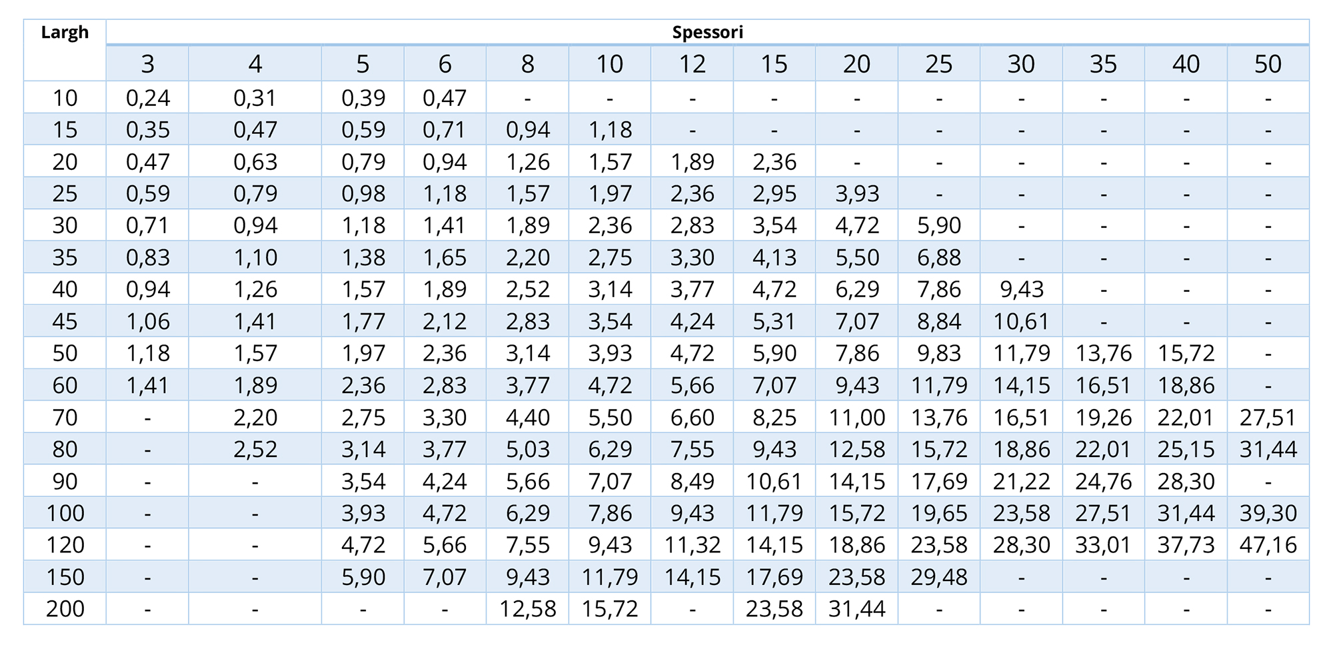Click the cell with value 19,65
The height and width of the screenshot is (651, 1333).
point(938,512)
